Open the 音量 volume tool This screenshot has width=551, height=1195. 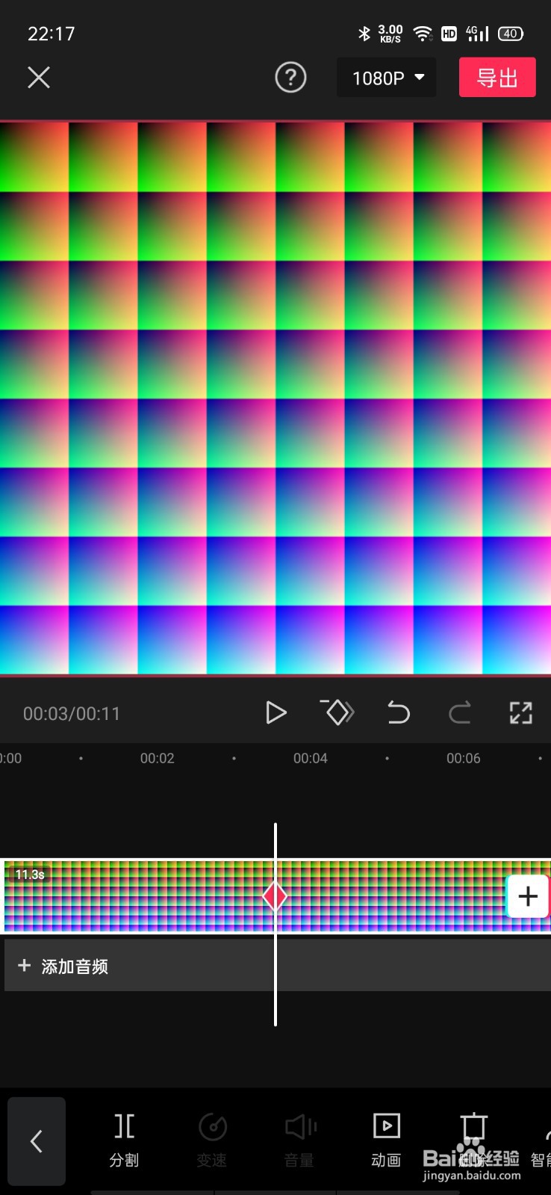299,1140
